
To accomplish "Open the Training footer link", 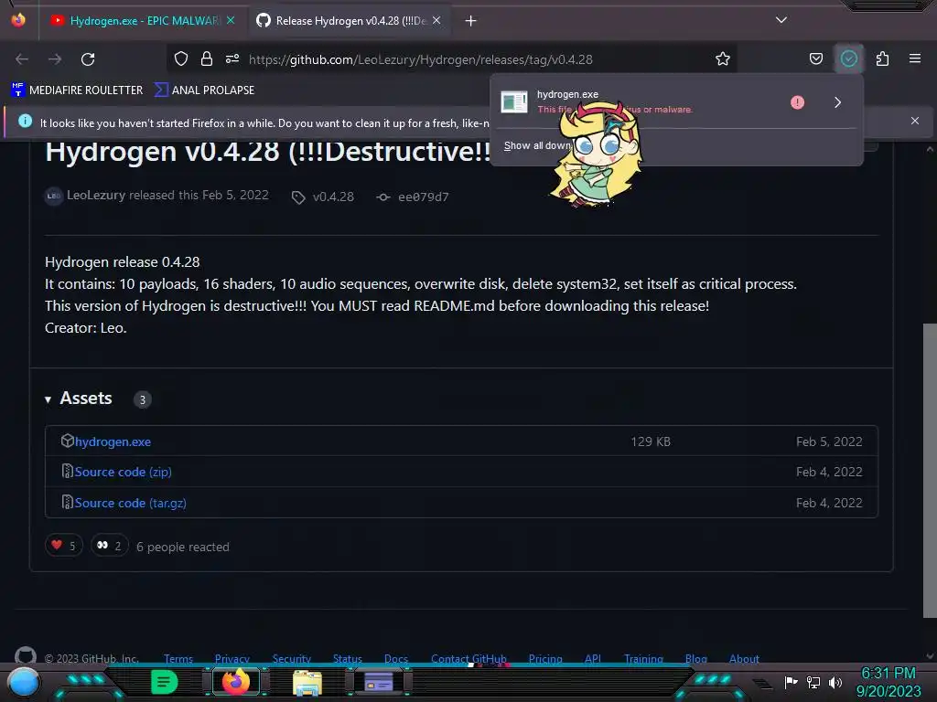I will [643, 659].
